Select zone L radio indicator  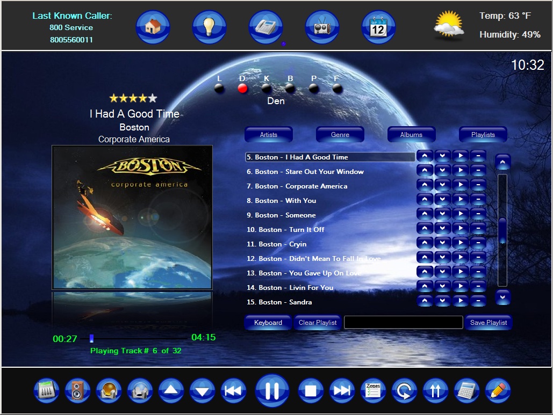pyautogui.click(x=219, y=88)
